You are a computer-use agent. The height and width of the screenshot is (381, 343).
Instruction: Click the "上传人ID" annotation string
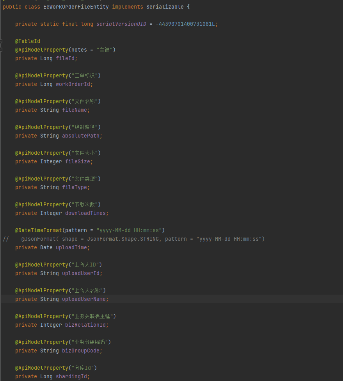(85, 265)
